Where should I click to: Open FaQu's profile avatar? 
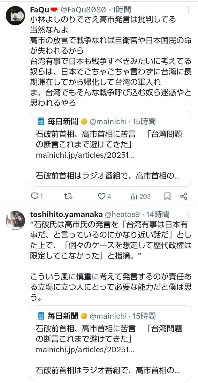pos(15,16)
